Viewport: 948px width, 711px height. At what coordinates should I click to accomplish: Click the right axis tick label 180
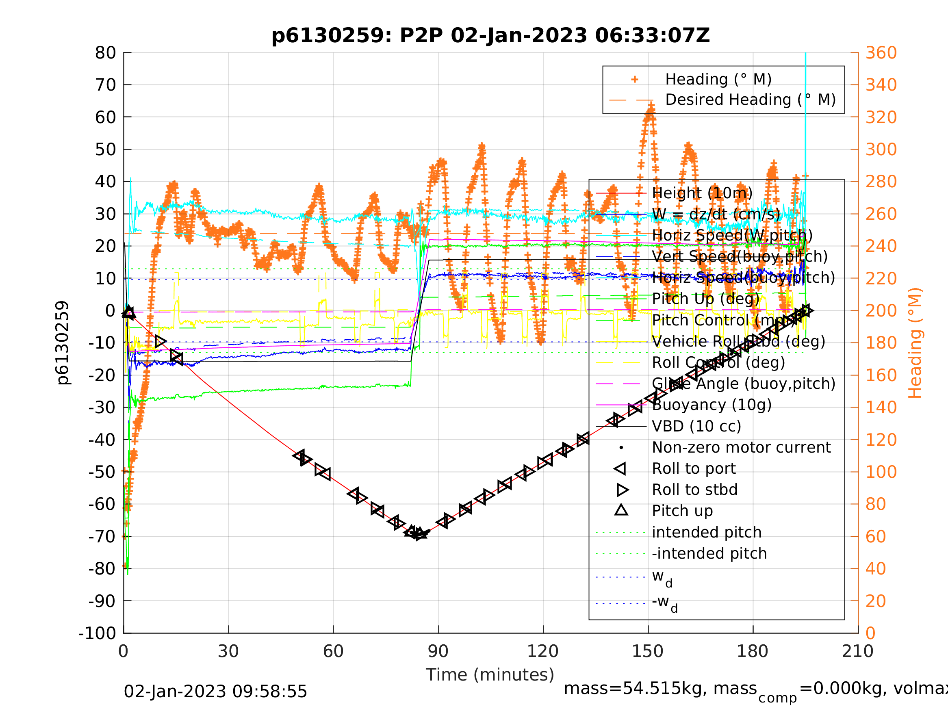(882, 343)
